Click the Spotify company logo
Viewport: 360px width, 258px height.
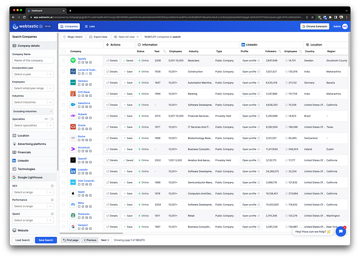[x=73, y=60]
